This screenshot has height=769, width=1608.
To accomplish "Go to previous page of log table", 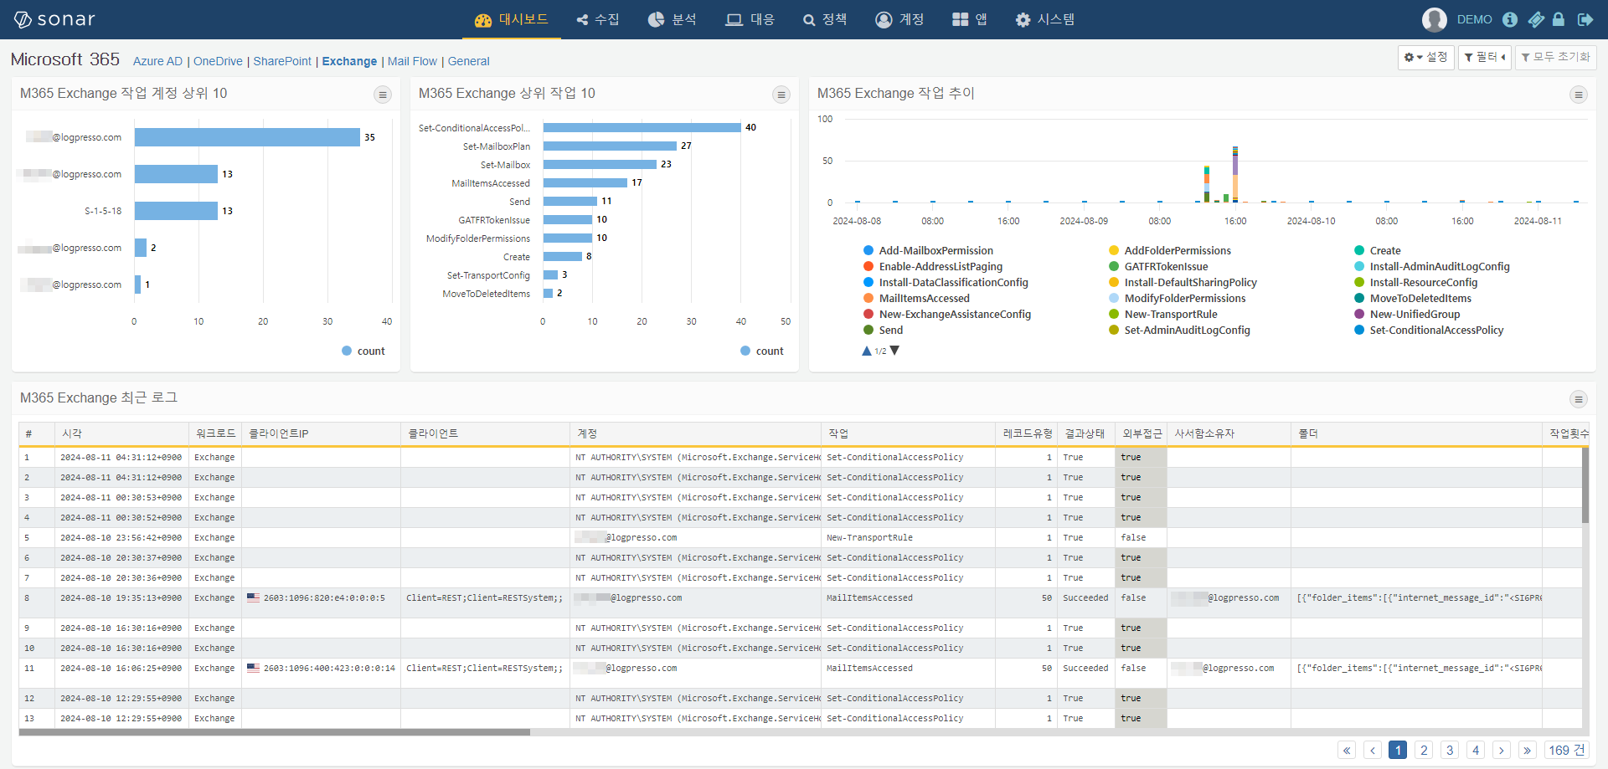I will 1373,750.
